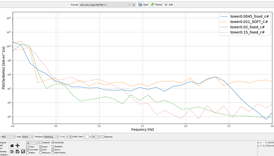This screenshot has width=274, height=156.
Task: Check the Detrend checkbox
Action: [x=103, y=137]
